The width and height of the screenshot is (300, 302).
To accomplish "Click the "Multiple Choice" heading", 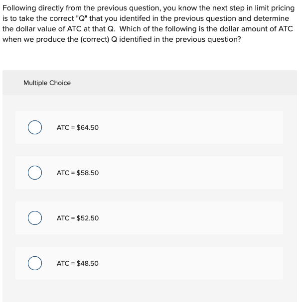I will point(47,83).
